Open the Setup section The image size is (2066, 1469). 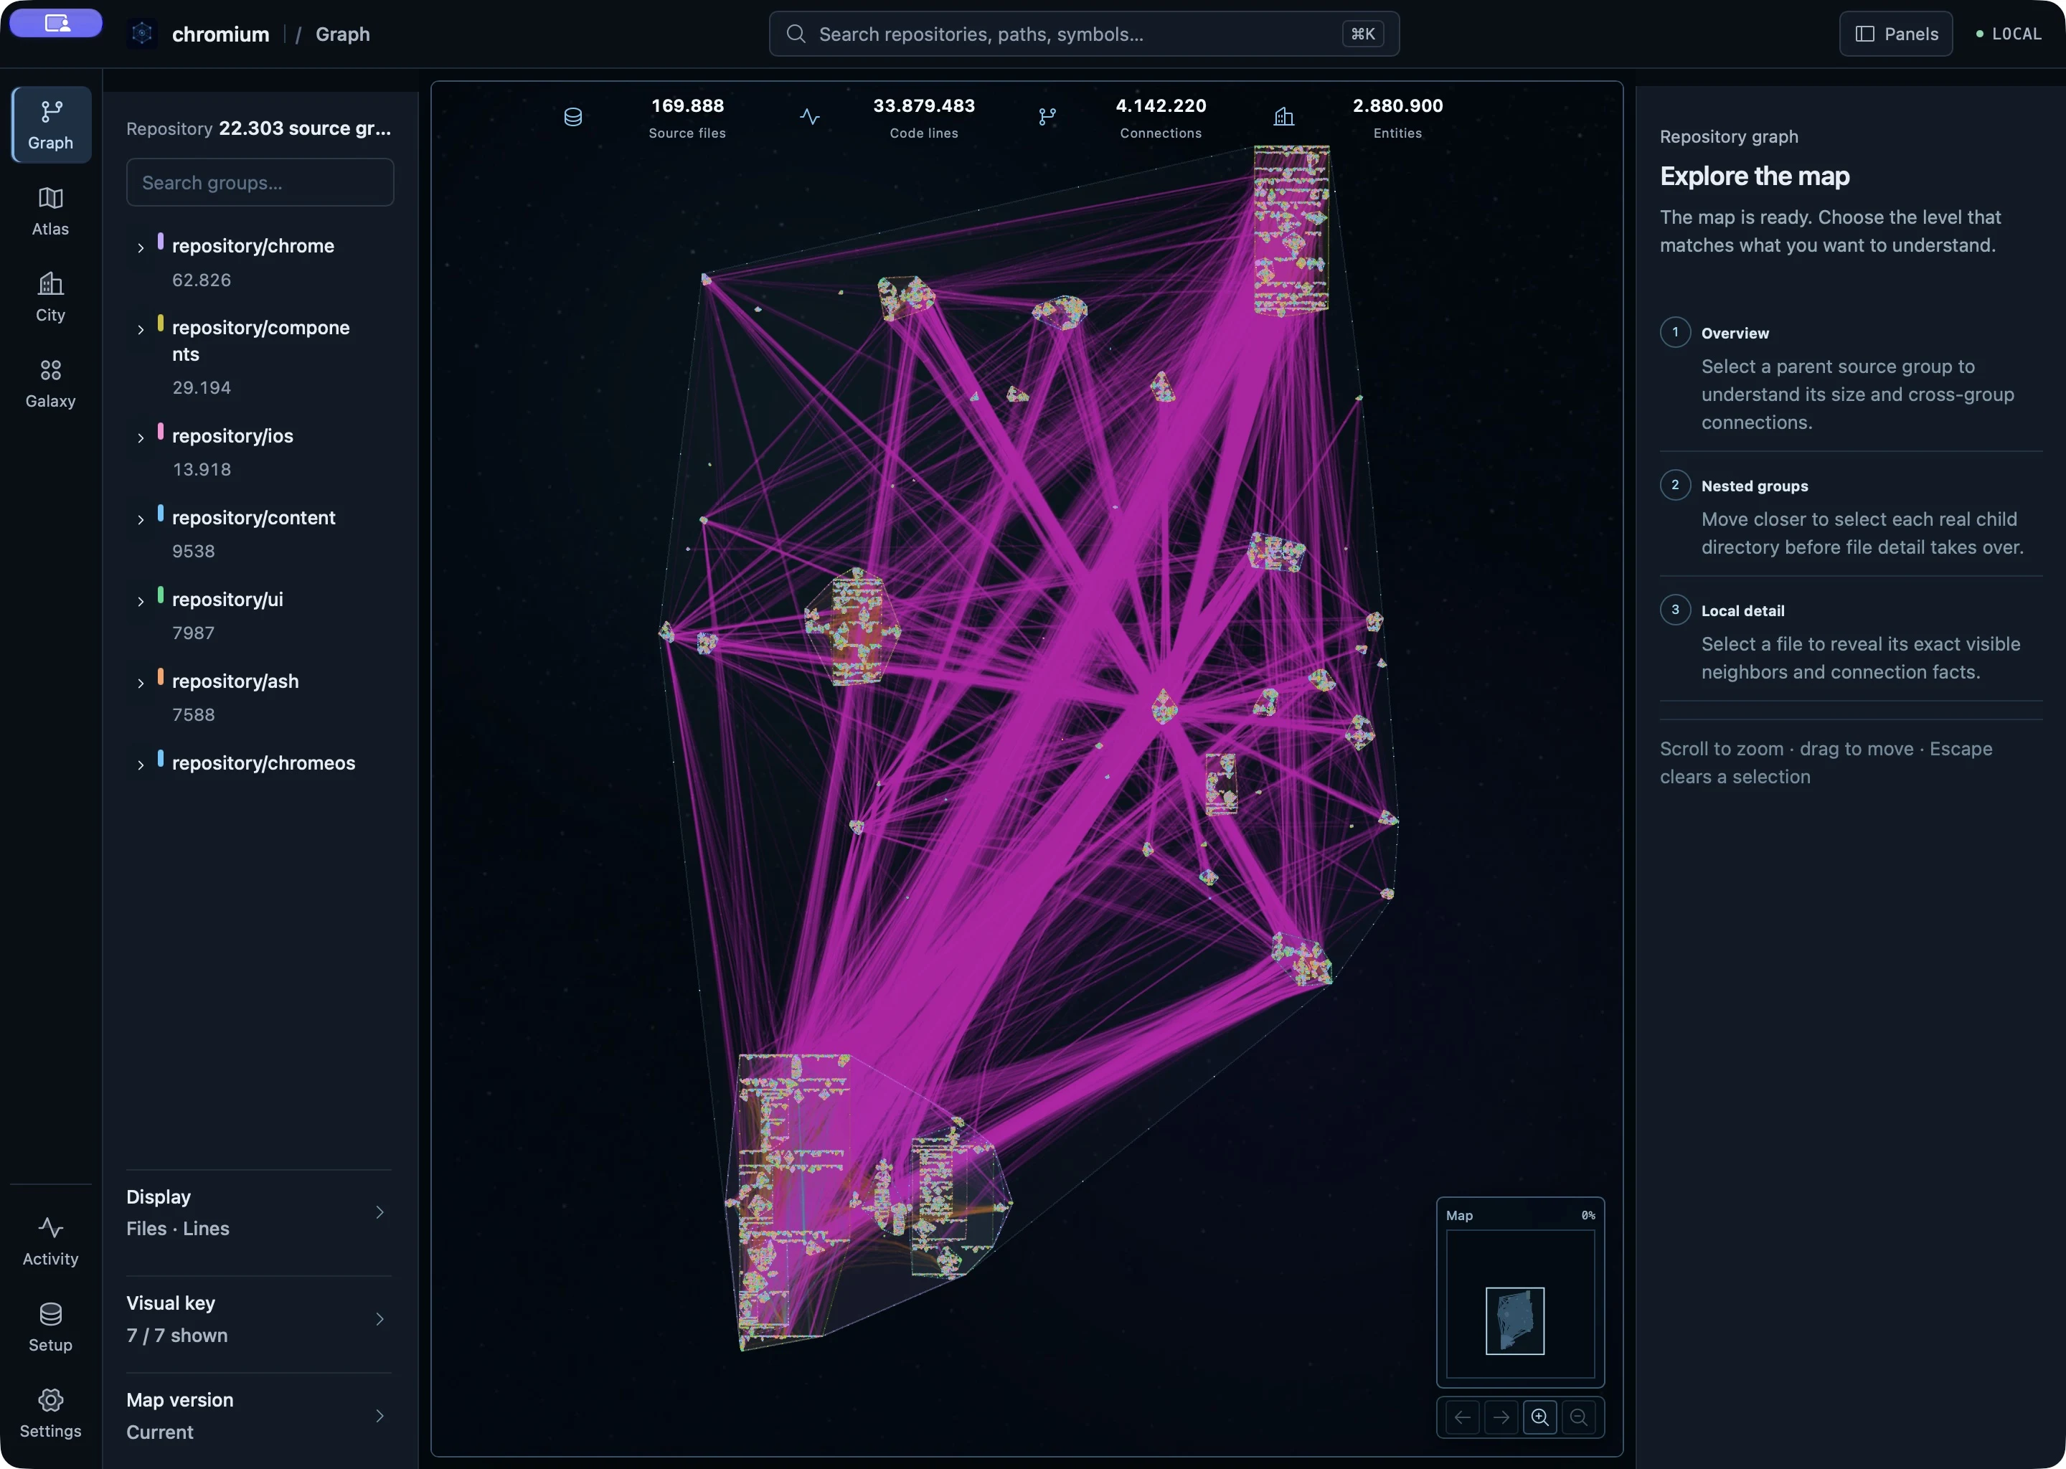(x=51, y=1327)
